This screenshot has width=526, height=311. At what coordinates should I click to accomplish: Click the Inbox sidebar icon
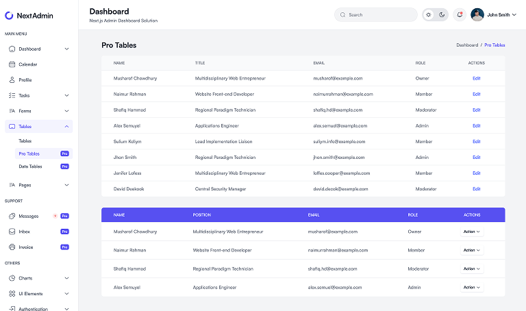[12, 232]
